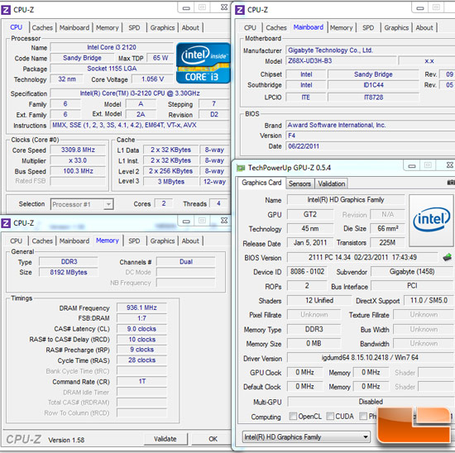The image size is (455, 453).
Task: Select Memory tab in Mainboard window
Action: [x=341, y=28]
